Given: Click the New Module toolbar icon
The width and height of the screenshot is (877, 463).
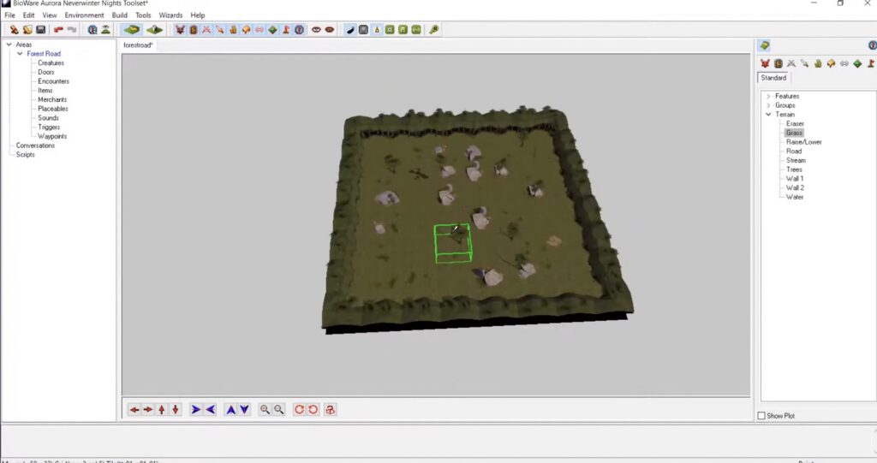Looking at the screenshot, I should coord(14,30).
